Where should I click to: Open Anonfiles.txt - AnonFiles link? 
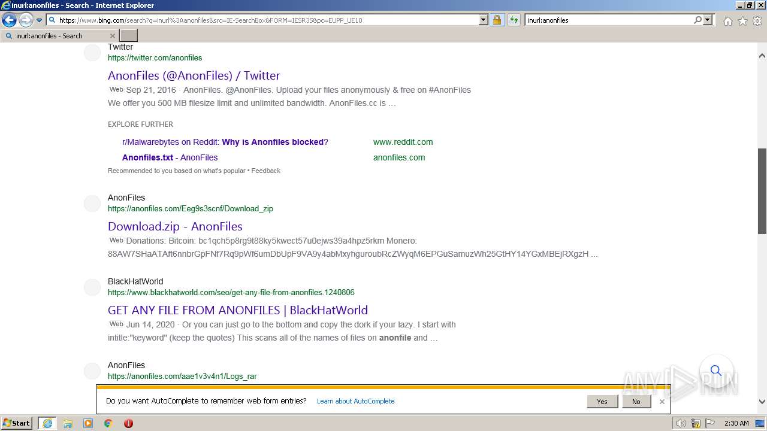click(170, 157)
